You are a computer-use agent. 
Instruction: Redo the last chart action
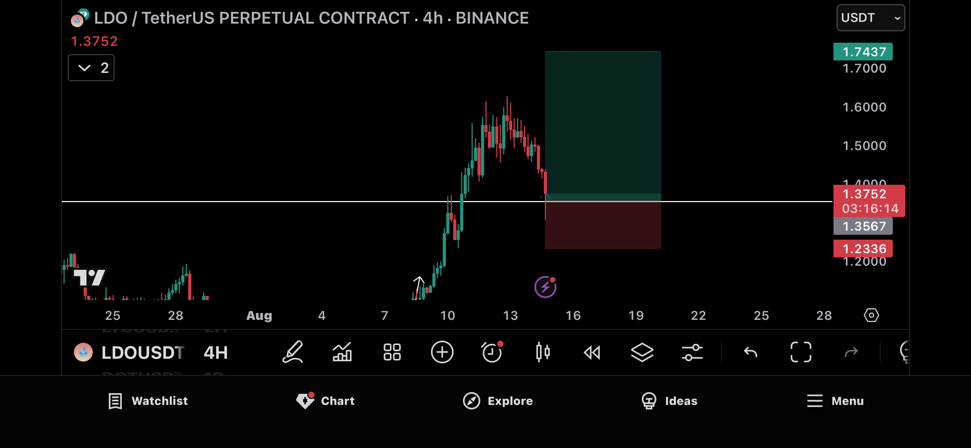(x=851, y=352)
